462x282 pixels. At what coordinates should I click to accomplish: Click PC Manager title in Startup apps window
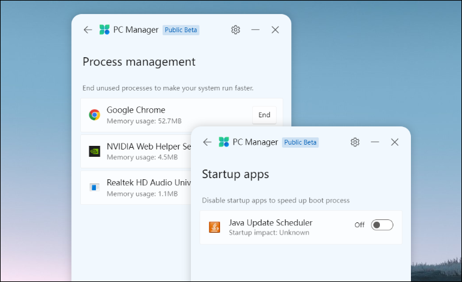(255, 142)
